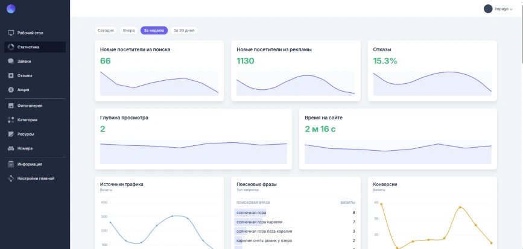Screen dimensions: 523x249
Task: Click the Номера bed icon
Action: (11, 148)
